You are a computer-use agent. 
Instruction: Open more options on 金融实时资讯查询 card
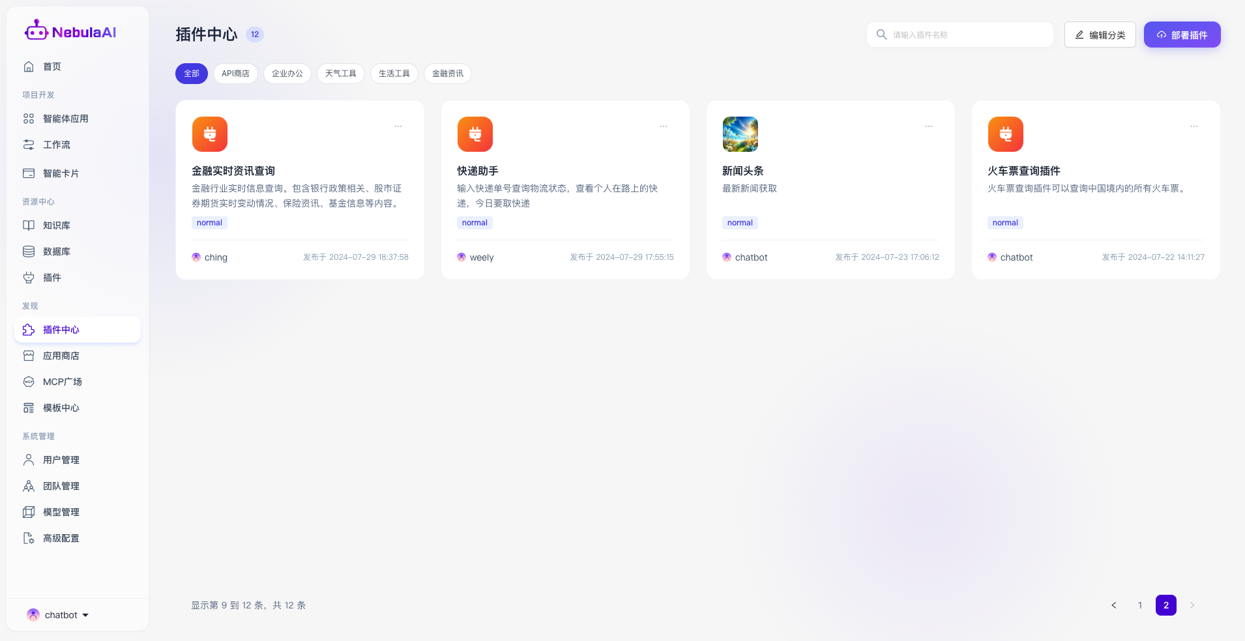tap(398, 126)
